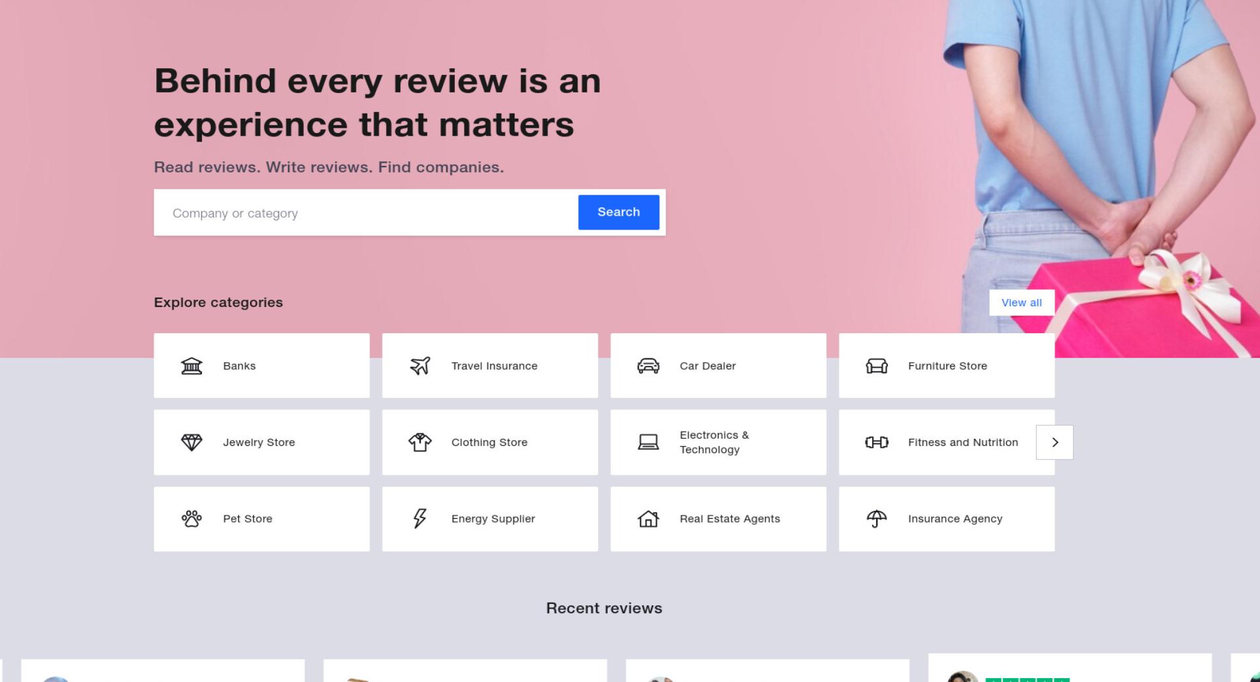
Task: Go to the Pet Store category label
Action: tap(247, 519)
